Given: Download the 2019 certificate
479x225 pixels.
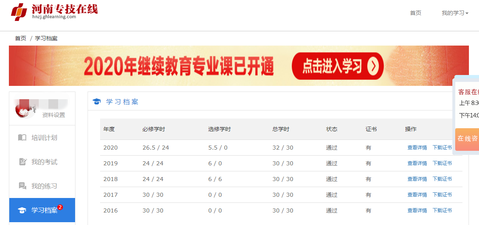Looking at the screenshot, I should 442,163.
